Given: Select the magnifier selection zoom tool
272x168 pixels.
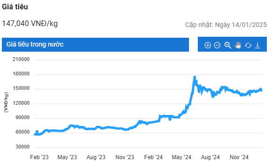Looking at the screenshot, I should point(228,45).
